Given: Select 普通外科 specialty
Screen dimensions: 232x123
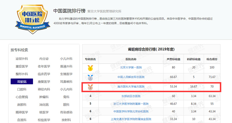Looking at the screenshot, I should (x=66, y=66).
